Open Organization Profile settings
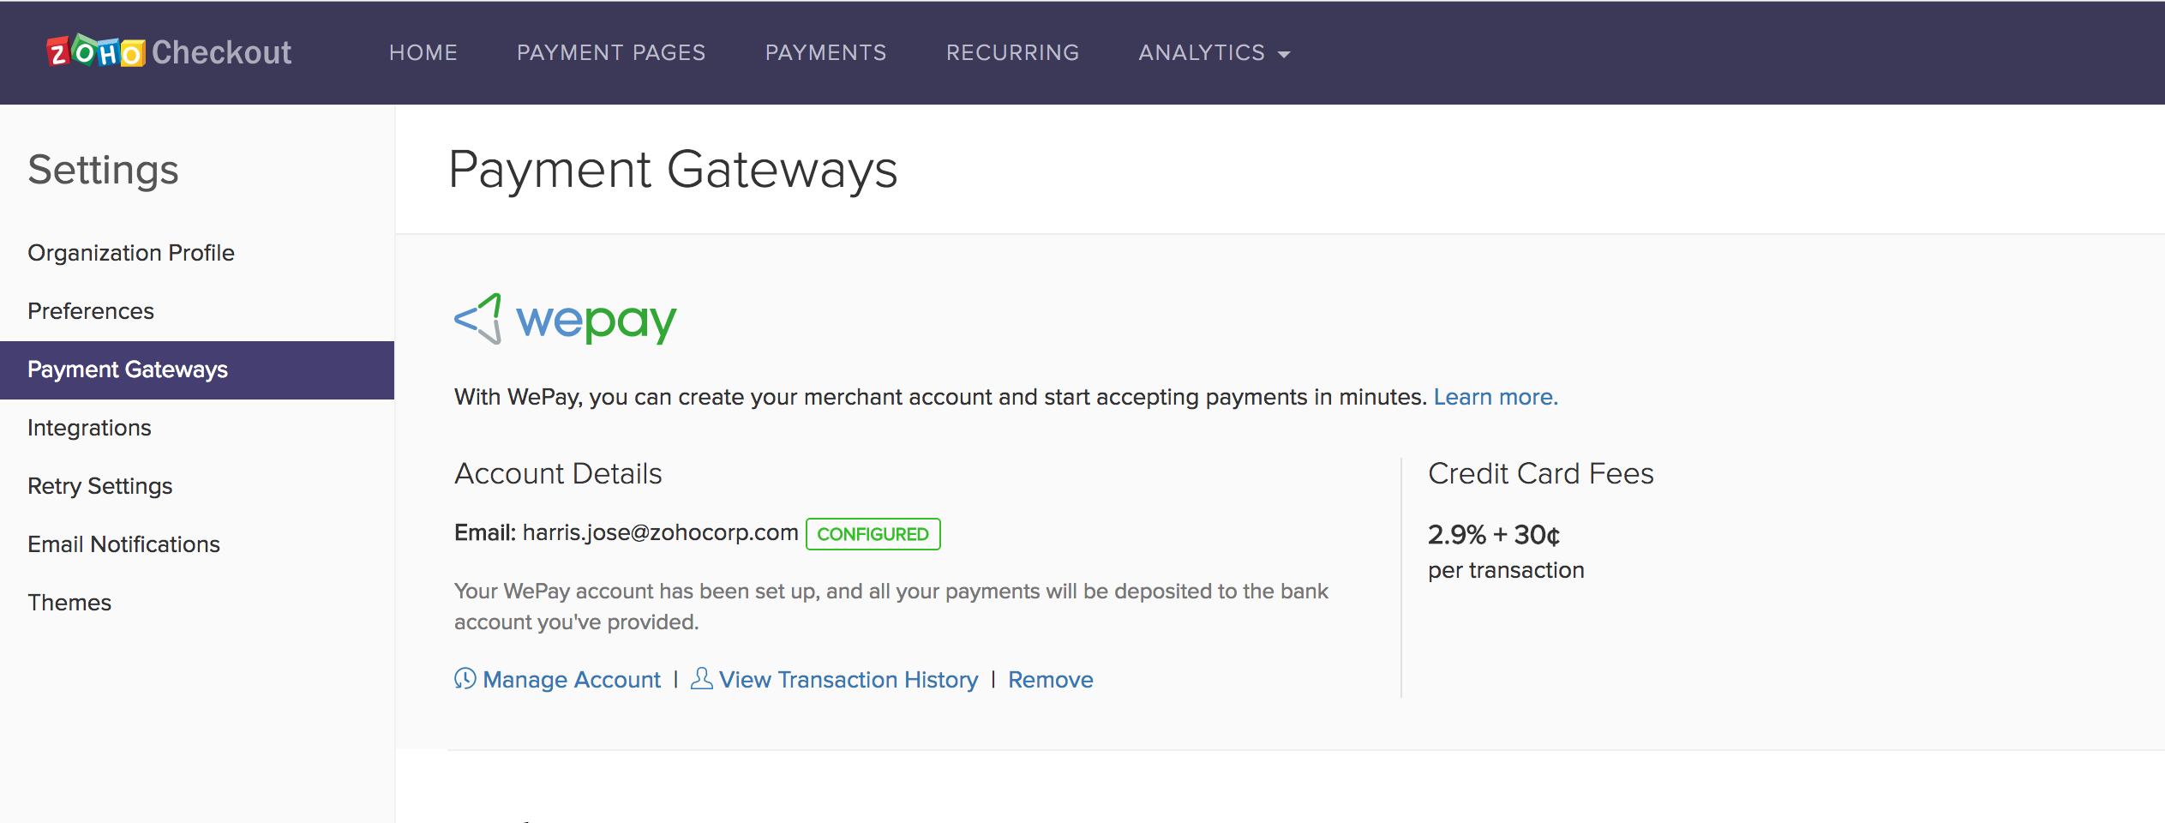 (x=131, y=253)
